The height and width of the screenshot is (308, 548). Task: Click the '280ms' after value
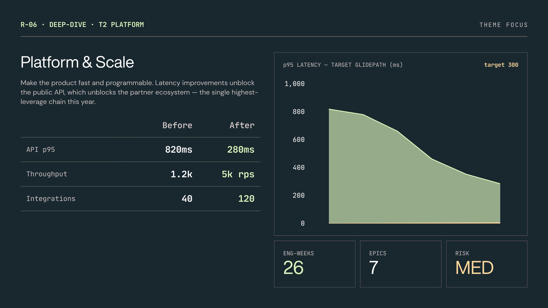pos(241,150)
